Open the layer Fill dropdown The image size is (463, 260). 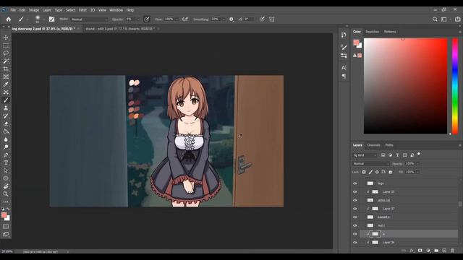(417, 172)
